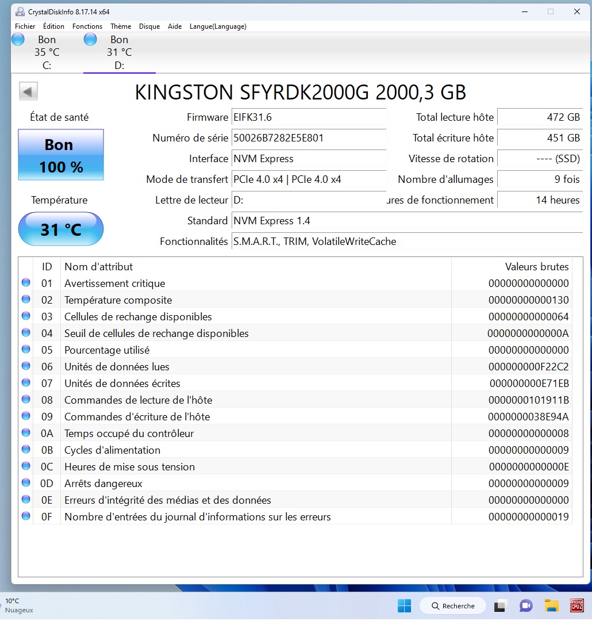Open the Disque menu
592x621 pixels.
coord(149,26)
